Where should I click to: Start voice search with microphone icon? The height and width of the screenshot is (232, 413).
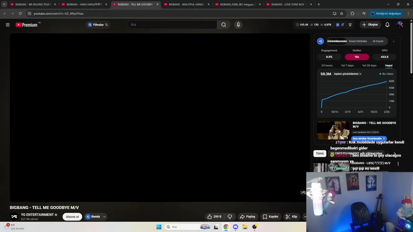tap(238, 24)
